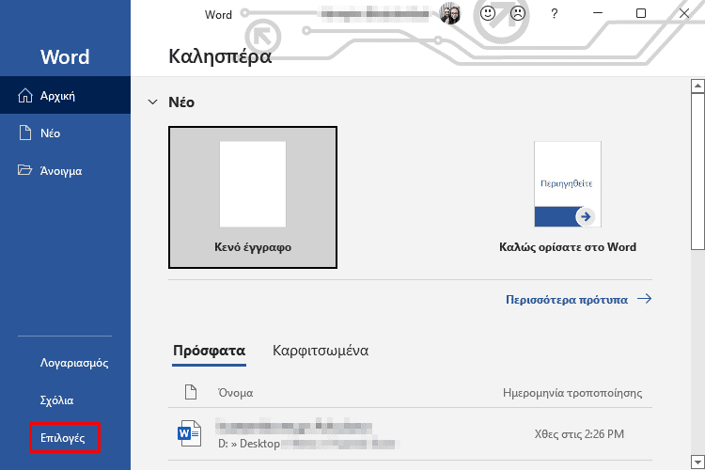
Task: Click the blank page icon beside Νέο
Action: [25, 133]
